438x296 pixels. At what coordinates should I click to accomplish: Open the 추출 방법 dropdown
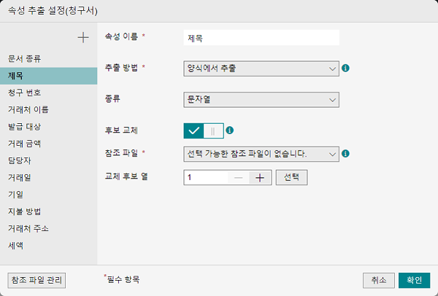pos(261,69)
